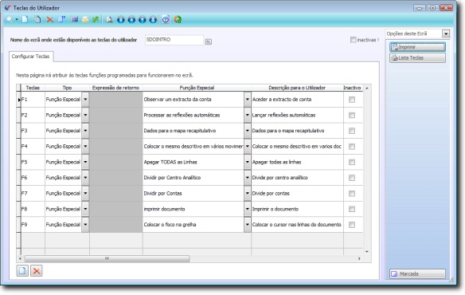Tick Inactivo checkbox for F6 row
465x295 pixels.
[352, 178]
